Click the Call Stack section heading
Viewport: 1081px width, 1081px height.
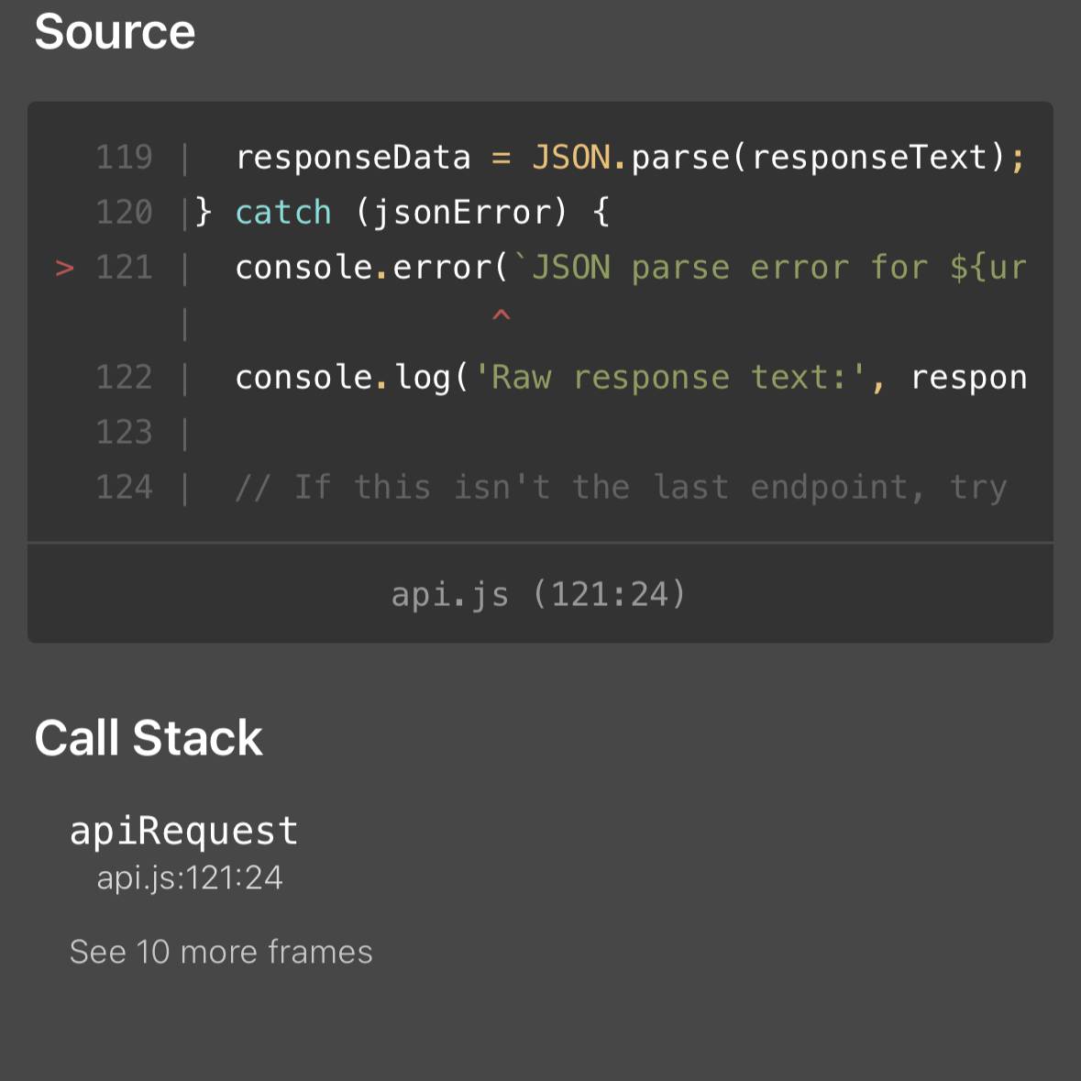149,738
